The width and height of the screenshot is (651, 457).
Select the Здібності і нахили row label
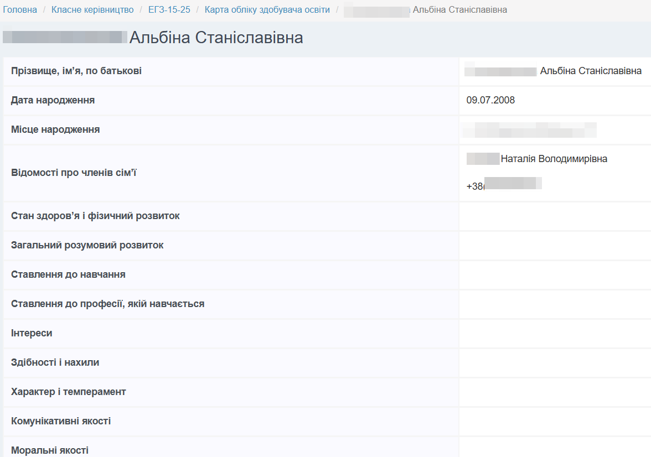55,362
